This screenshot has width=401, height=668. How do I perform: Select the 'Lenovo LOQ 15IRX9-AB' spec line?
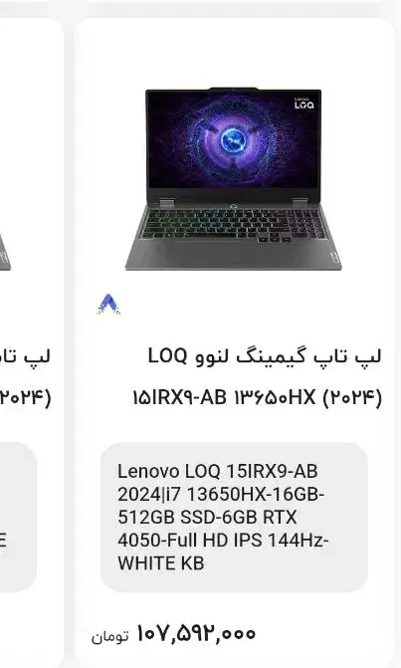(218, 471)
